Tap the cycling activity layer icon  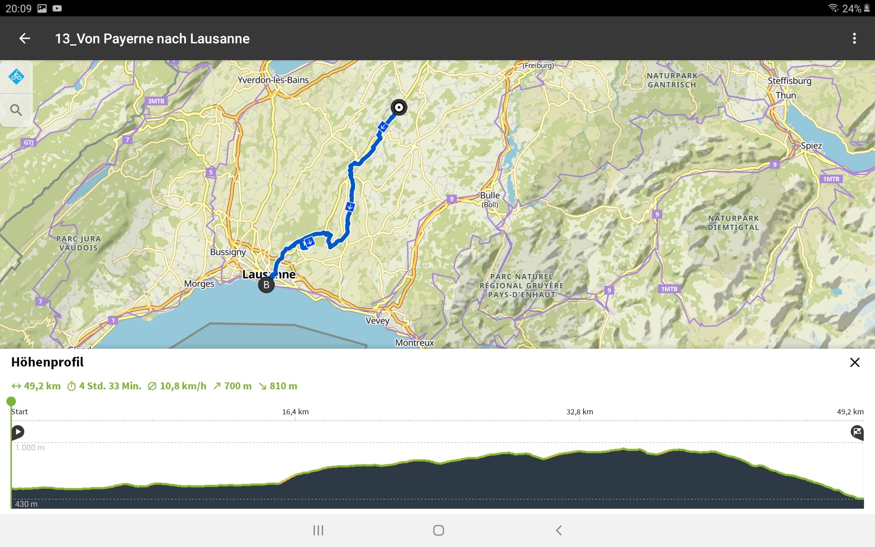point(16,77)
